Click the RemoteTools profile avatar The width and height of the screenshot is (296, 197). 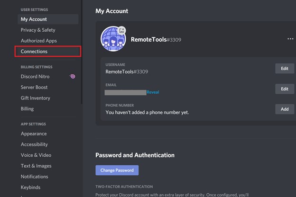click(x=113, y=39)
